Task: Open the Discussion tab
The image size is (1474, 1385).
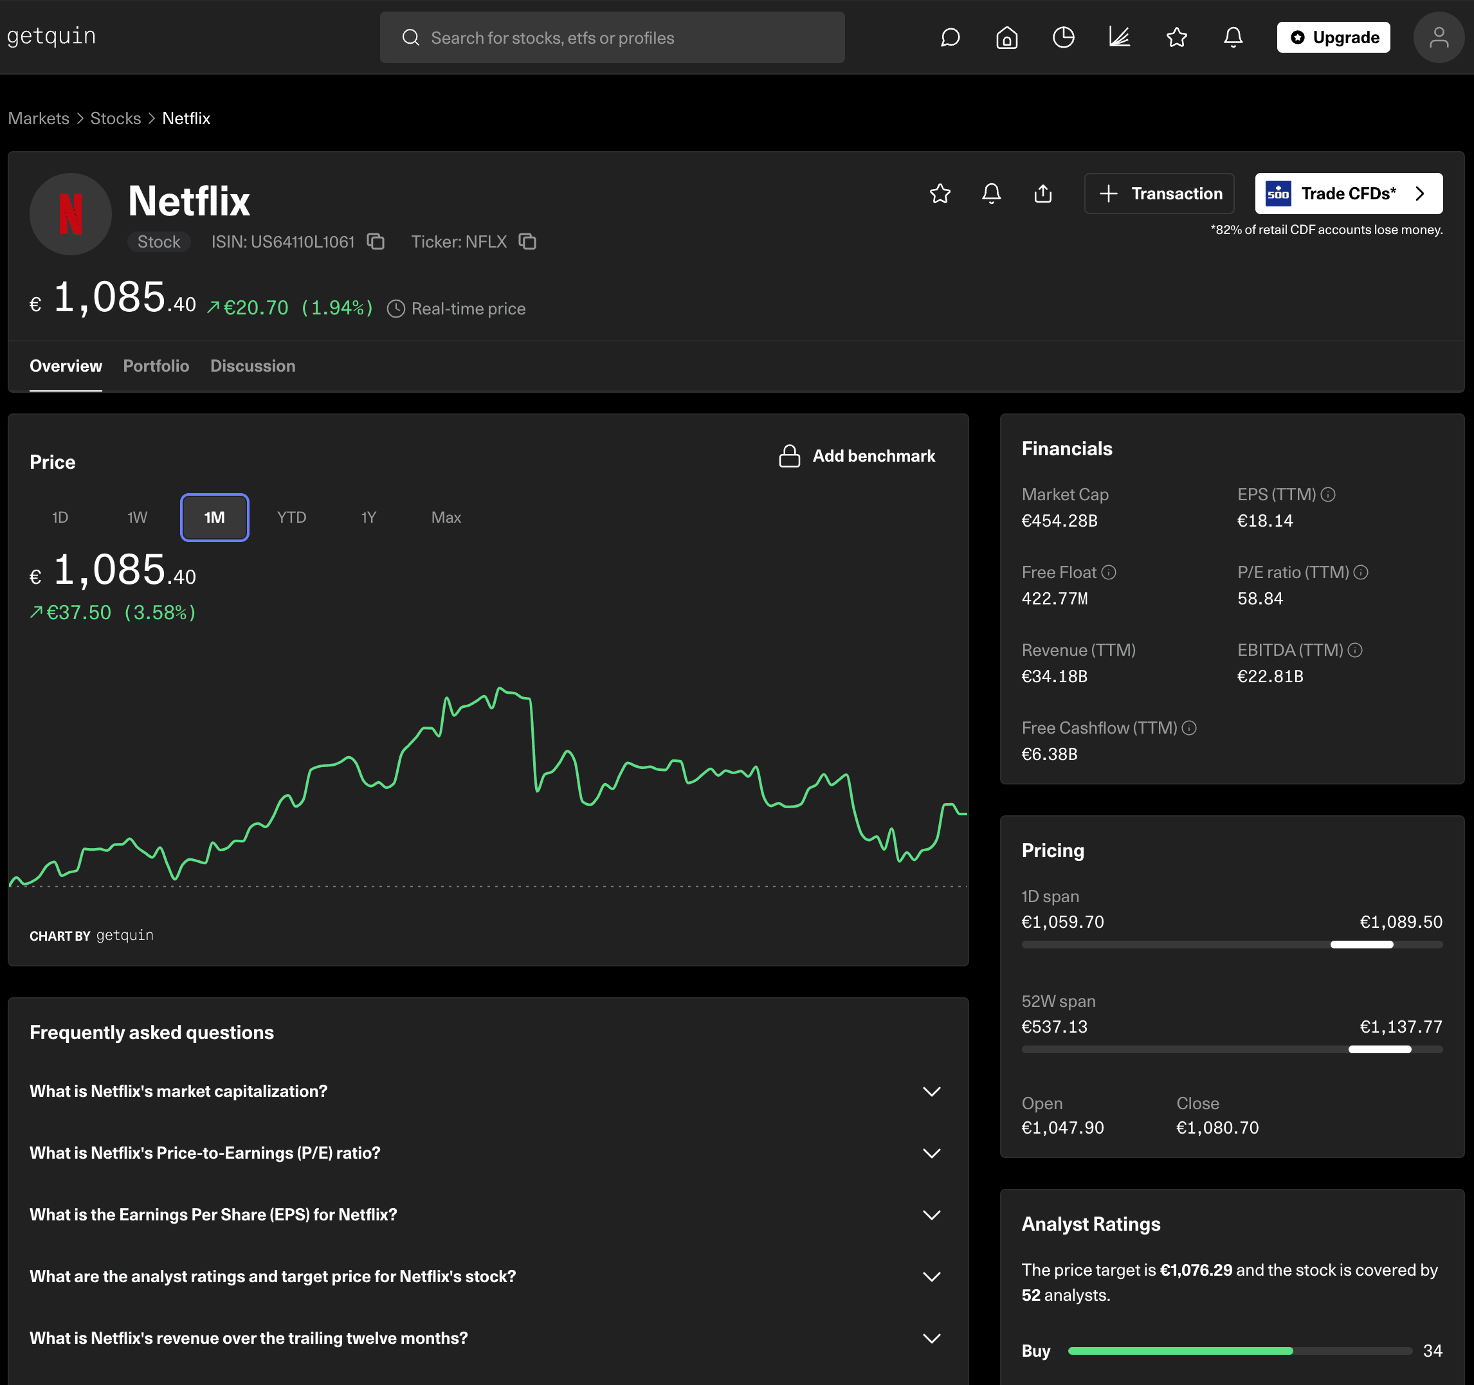Action: pos(252,367)
